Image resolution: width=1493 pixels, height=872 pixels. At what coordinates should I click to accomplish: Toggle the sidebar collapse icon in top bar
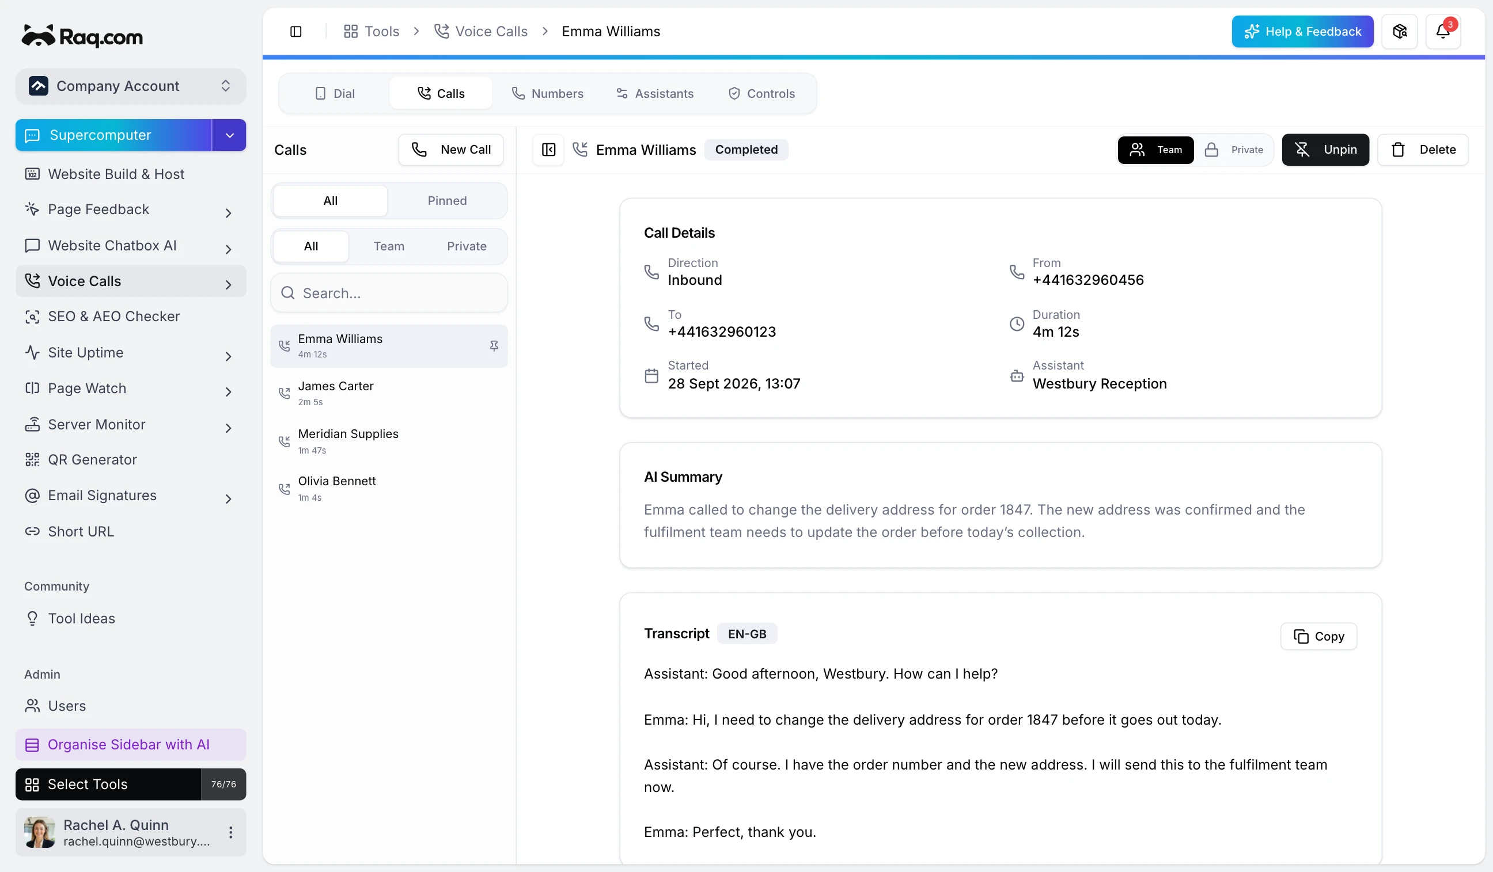tap(295, 32)
